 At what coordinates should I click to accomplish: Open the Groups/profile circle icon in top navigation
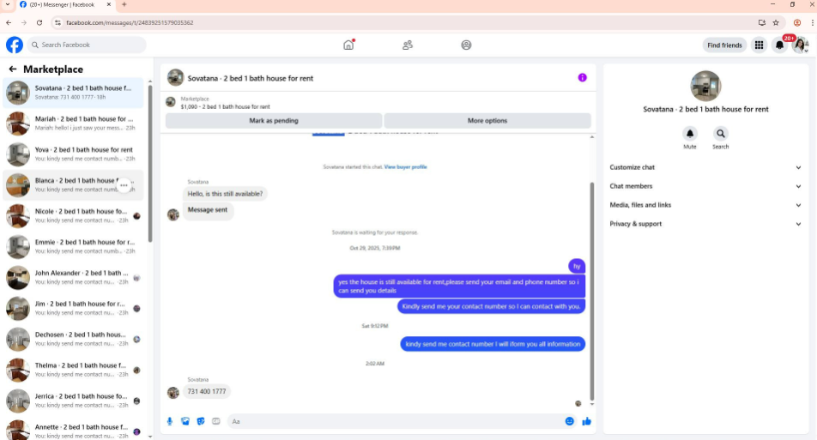pyautogui.click(x=466, y=45)
